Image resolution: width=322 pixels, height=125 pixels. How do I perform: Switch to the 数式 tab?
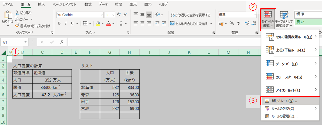(88, 4)
